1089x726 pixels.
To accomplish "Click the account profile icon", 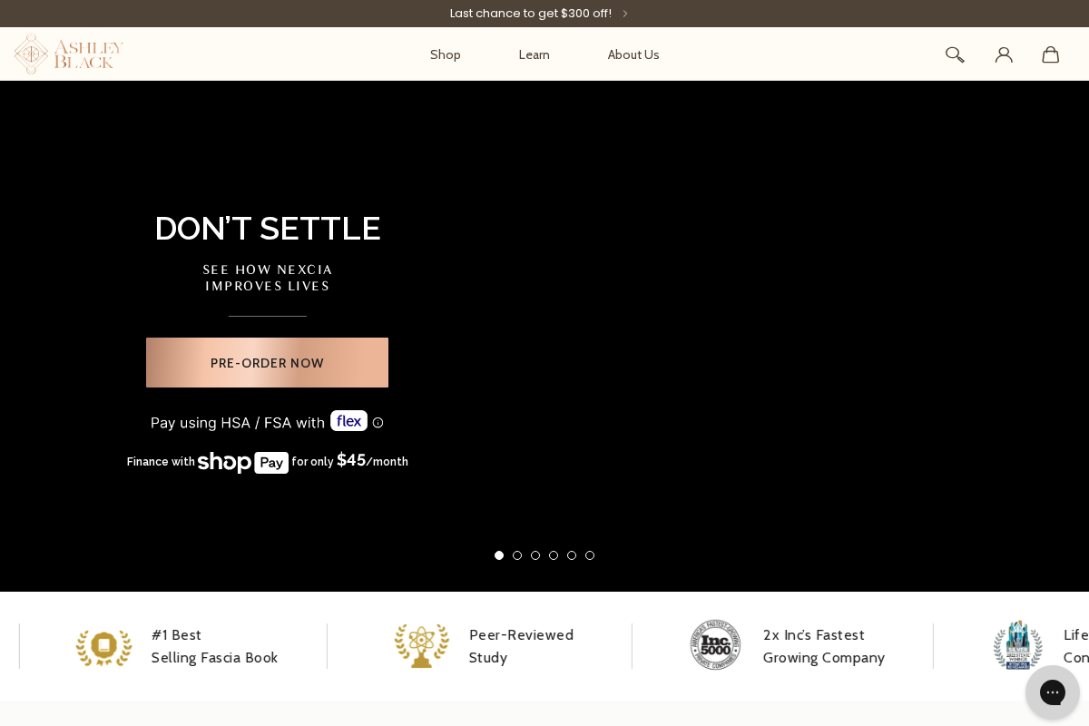I will click(1004, 54).
